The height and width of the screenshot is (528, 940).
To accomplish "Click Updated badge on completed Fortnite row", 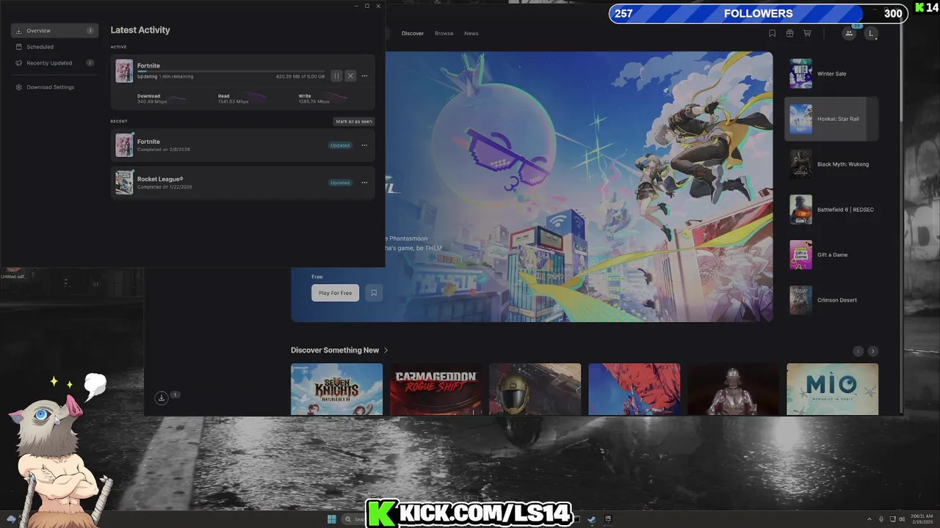I will (340, 145).
